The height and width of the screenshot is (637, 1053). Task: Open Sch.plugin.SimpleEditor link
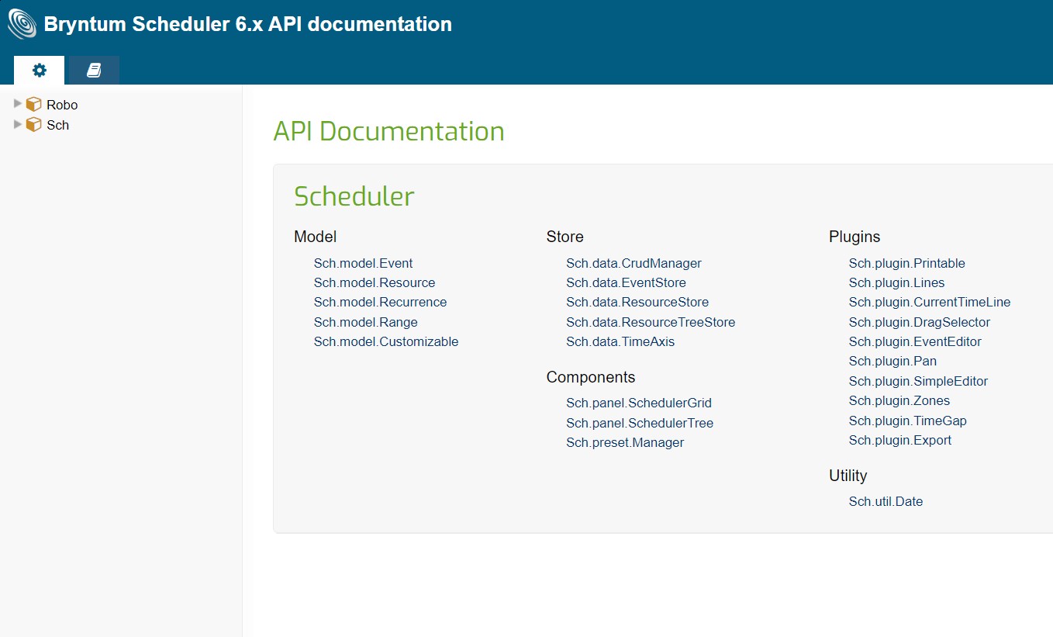click(918, 381)
